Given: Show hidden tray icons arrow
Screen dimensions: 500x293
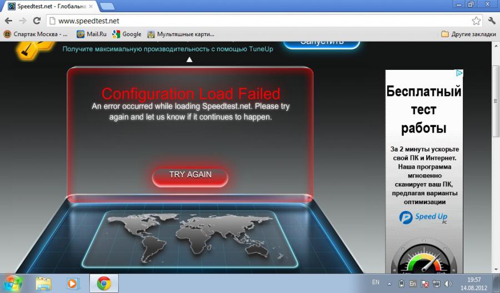Looking at the screenshot, I should coord(389,284).
